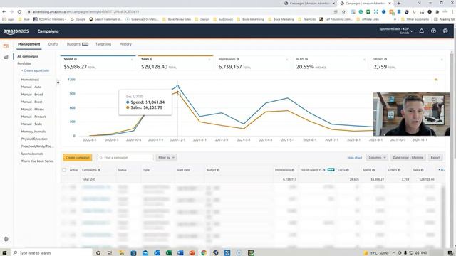
Task: Open Word from the taskbar
Action: pos(180,253)
